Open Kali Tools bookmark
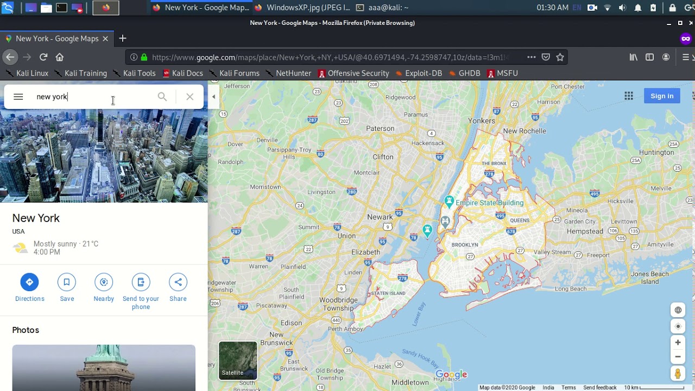The height and width of the screenshot is (391, 695). [134, 73]
